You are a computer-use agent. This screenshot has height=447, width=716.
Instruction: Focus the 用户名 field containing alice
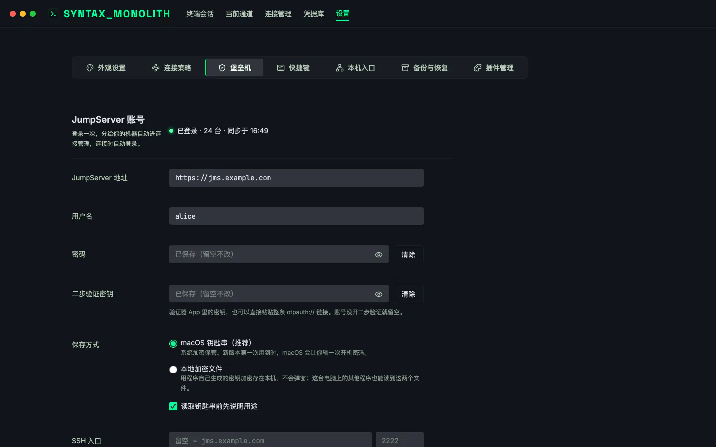(x=296, y=216)
